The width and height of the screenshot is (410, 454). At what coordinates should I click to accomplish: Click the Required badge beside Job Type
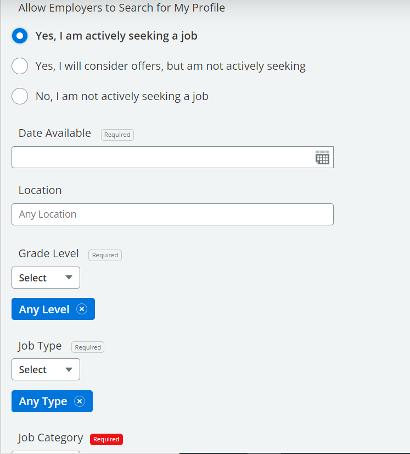(88, 347)
